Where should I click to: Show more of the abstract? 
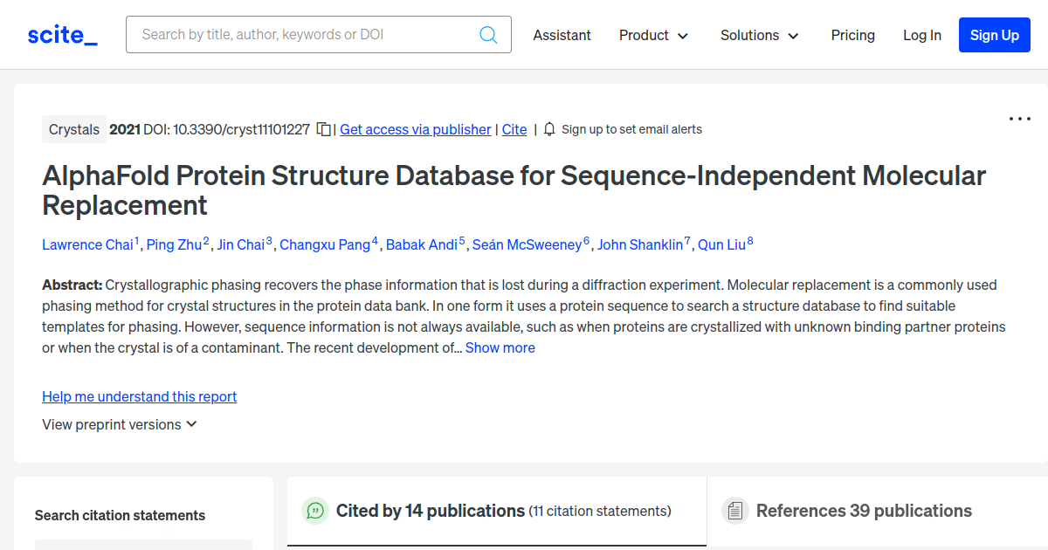[x=500, y=347]
